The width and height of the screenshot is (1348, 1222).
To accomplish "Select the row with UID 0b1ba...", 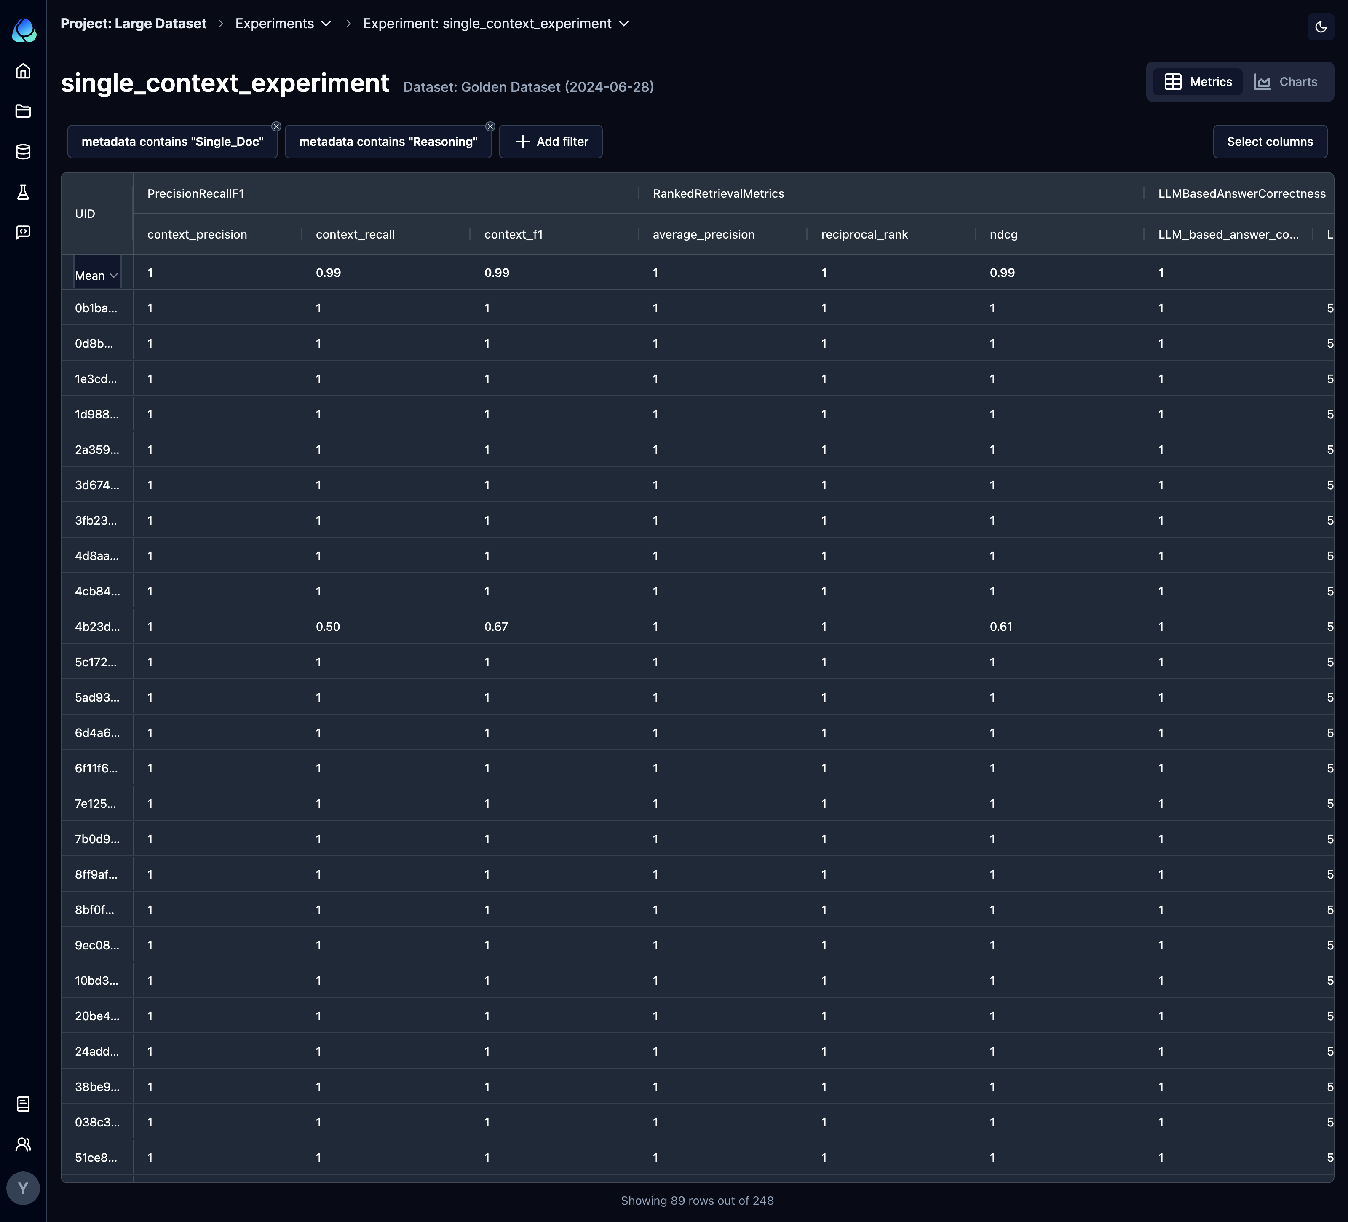I will coord(698,308).
